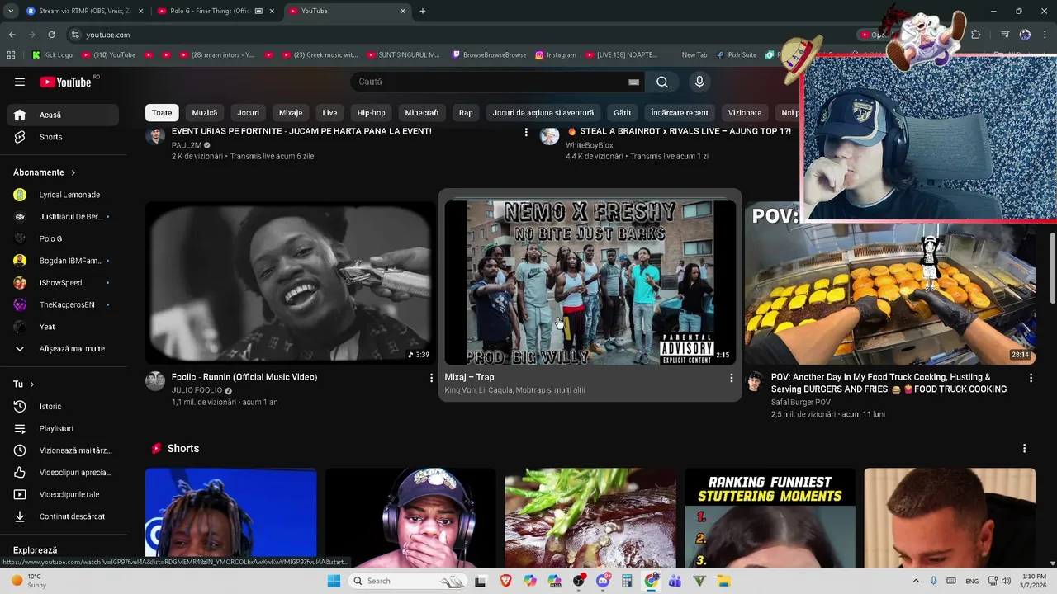The height and width of the screenshot is (594, 1057).
Task: Reload the page in the browser
Action: (51, 35)
